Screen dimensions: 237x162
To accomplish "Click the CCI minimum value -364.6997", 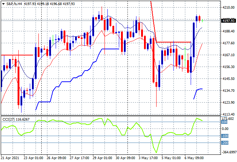I will point(229,152).
